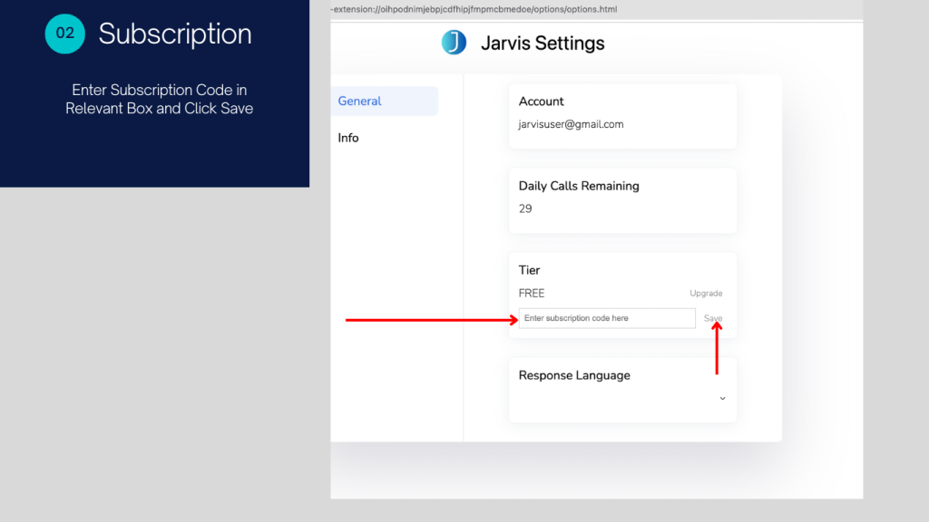Focus the subscription code input field
The width and height of the screenshot is (929, 522).
[607, 318]
